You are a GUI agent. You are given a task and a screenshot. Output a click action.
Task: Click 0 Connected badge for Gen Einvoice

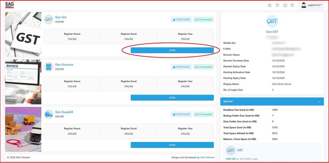(x=203, y=67)
